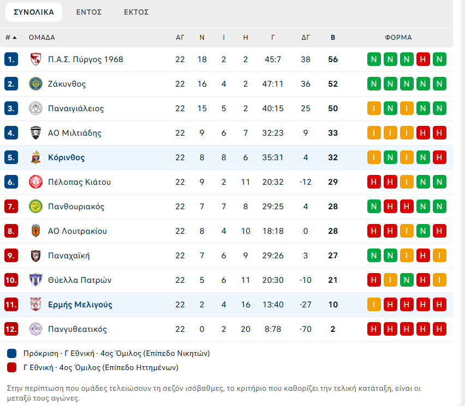Click Πύργος 1968's red loss form badge
Image resolution: width=465 pixels, height=406 pixels.
423,59
